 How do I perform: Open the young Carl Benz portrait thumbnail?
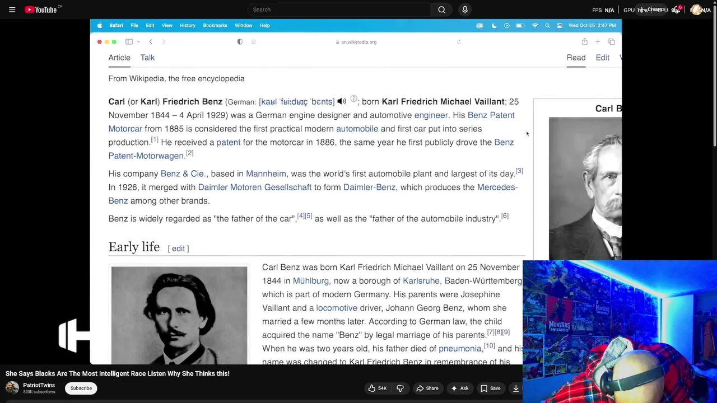tap(179, 316)
